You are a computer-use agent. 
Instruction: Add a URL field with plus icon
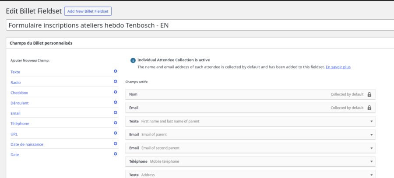116,133
